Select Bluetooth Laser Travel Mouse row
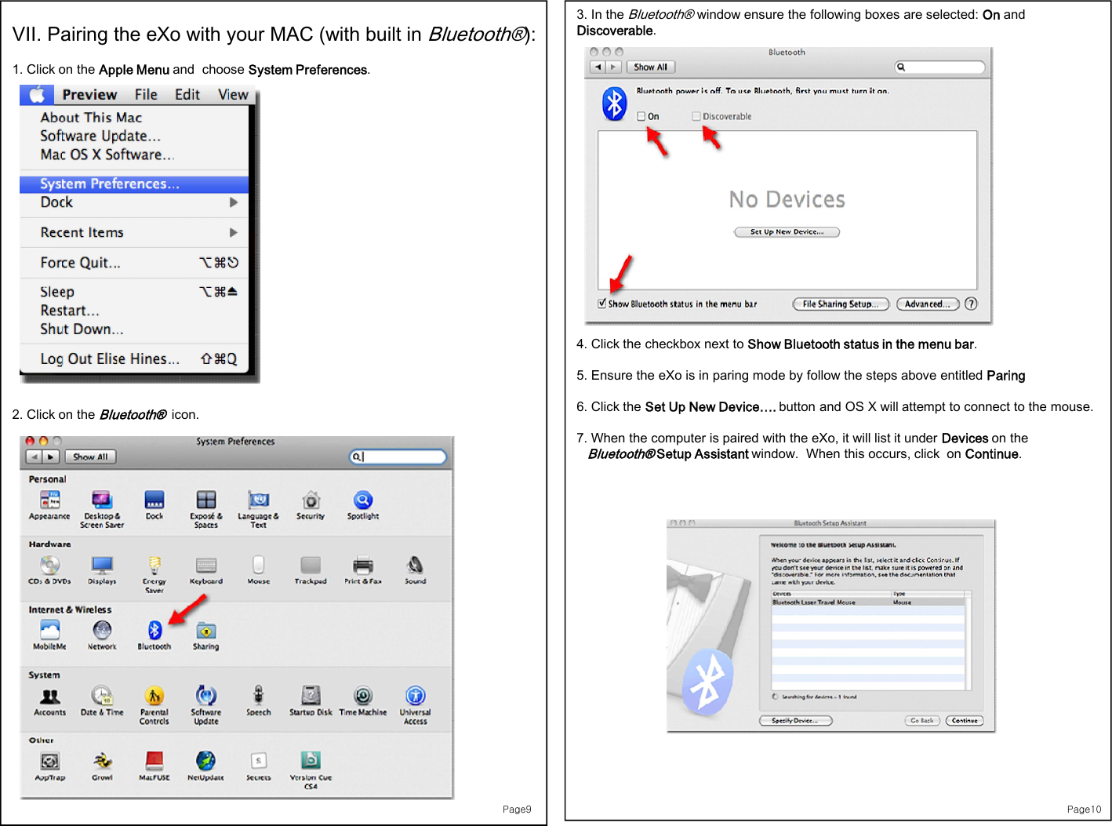 (868, 602)
